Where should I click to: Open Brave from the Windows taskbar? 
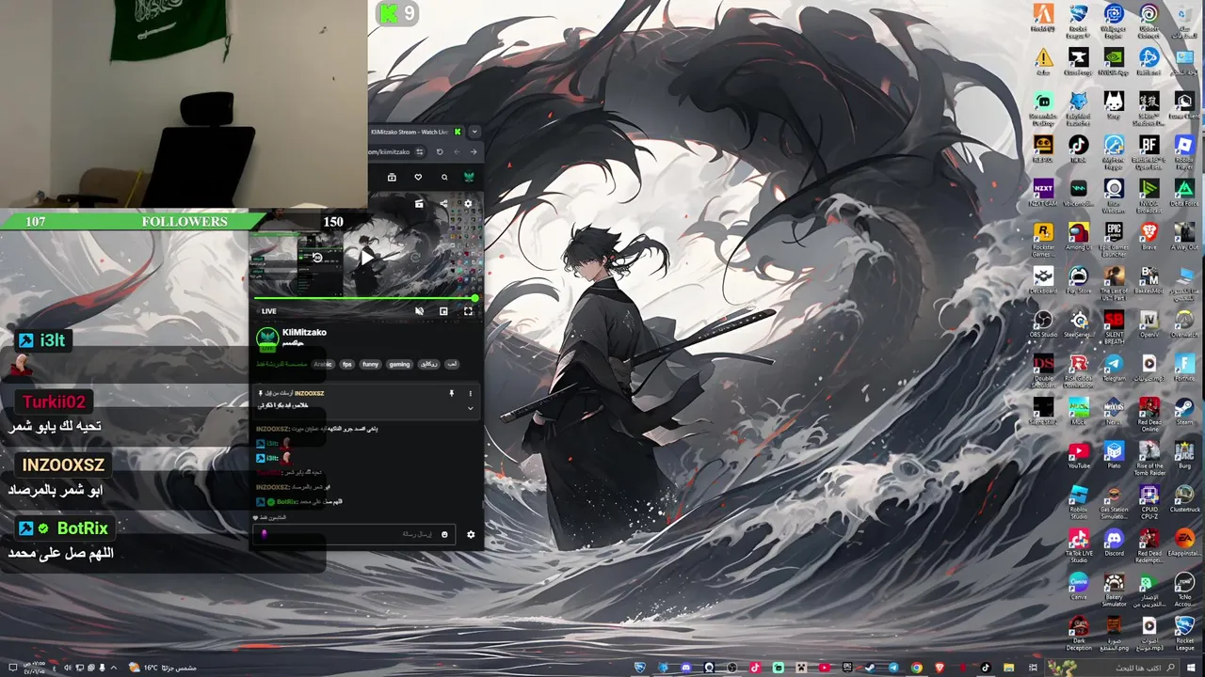(939, 668)
